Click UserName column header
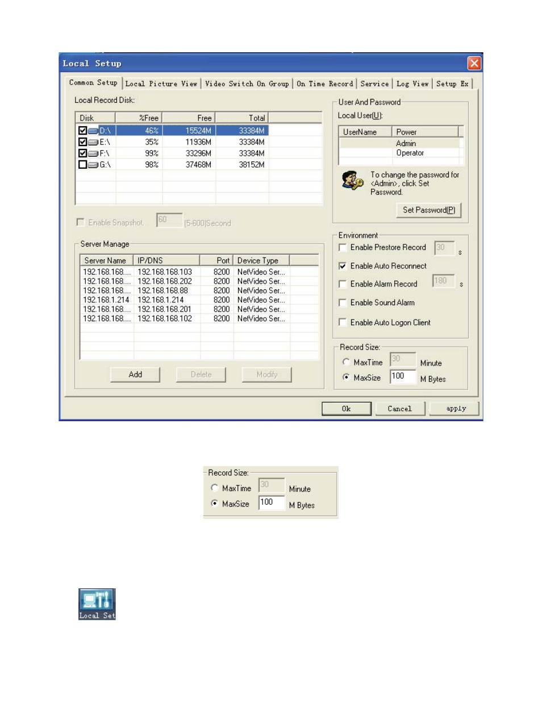 (365, 132)
